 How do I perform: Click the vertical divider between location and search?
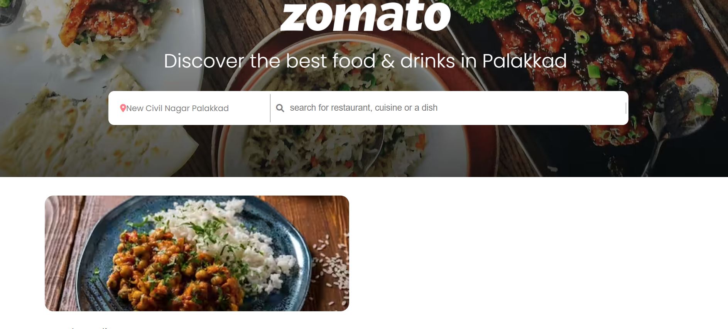click(270, 108)
